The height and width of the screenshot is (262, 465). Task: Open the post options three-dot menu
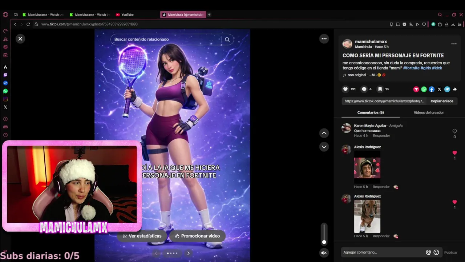[454, 44]
